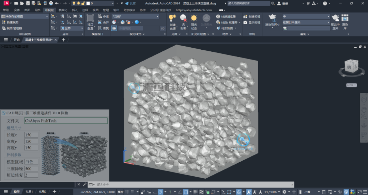Open the 公众号 渊鱼科技 ribbon tab
The height and width of the screenshot is (195, 368).
(160, 10)
